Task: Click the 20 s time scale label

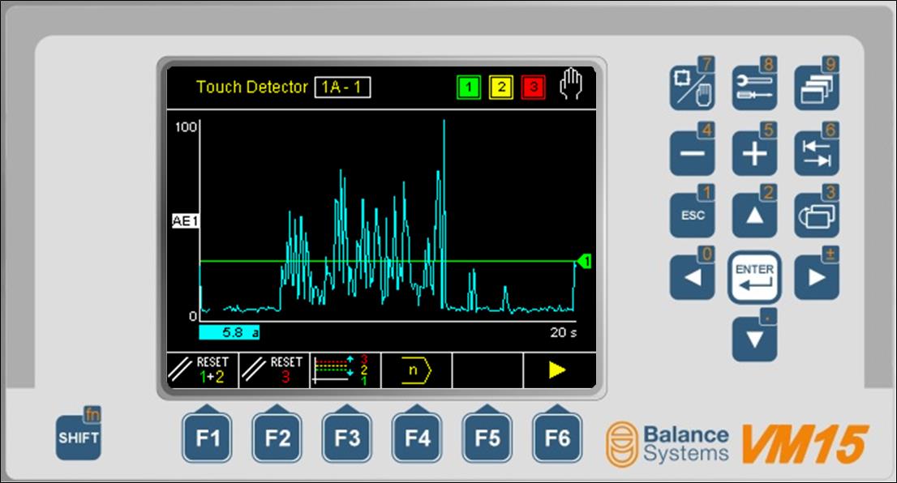Action: point(563,332)
